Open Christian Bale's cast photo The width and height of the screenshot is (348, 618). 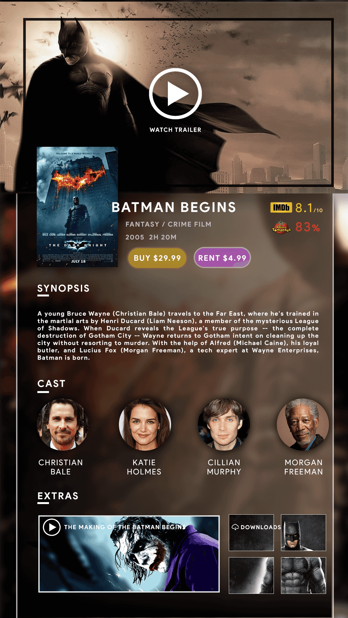pos(63,424)
